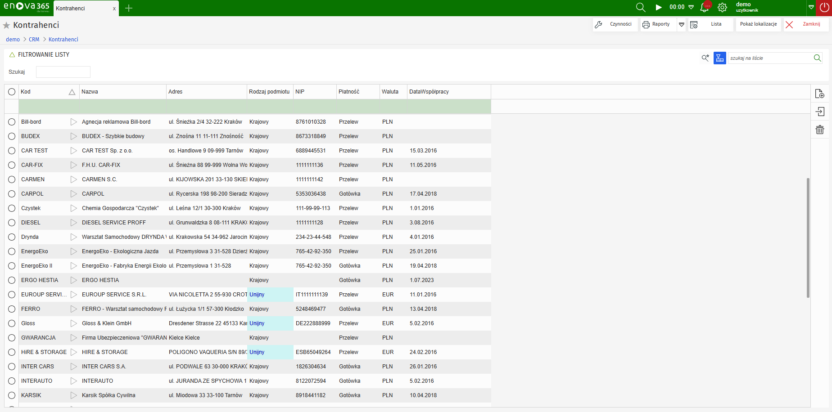Click the Pokaż lokalizacje button
The height and width of the screenshot is (412, 832).
758,24
